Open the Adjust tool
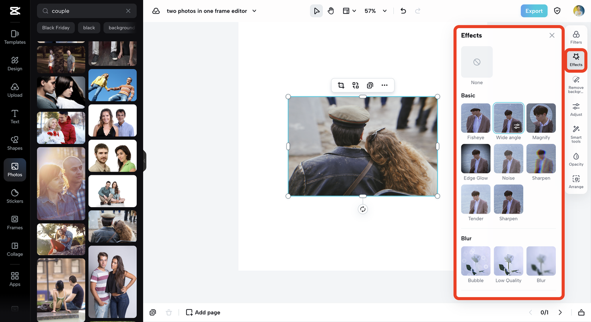Viewport: 591px width, 322px height. click(576, 110)
